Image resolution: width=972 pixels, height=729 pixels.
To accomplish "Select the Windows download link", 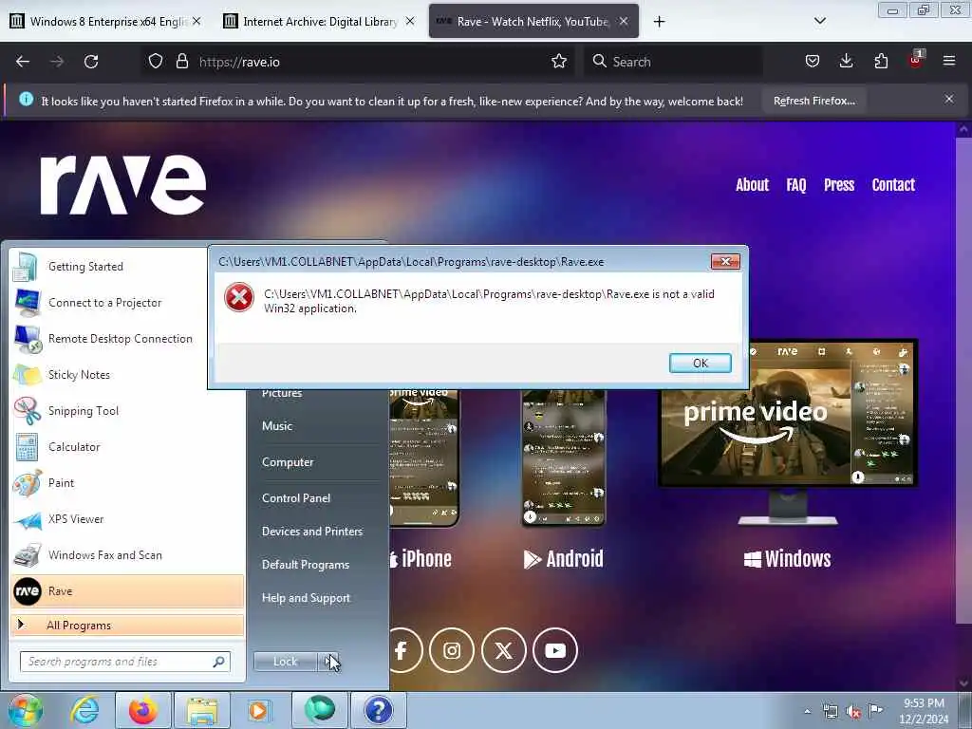I will [787, 558].
